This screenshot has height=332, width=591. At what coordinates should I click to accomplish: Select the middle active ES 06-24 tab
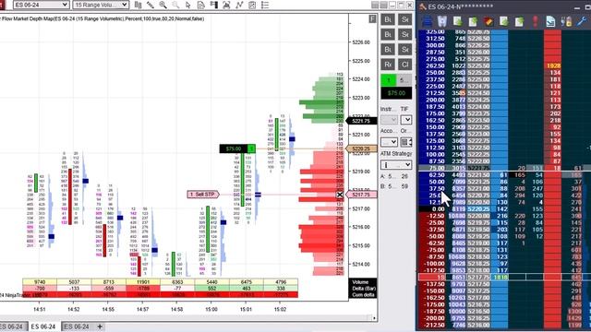click(x=43, y=326)
